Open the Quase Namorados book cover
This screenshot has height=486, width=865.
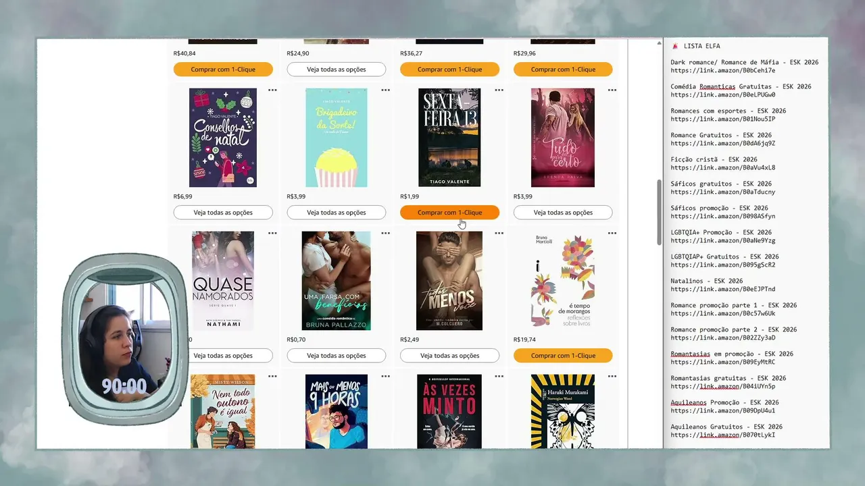pyautogui.click(x=223, y=281)
